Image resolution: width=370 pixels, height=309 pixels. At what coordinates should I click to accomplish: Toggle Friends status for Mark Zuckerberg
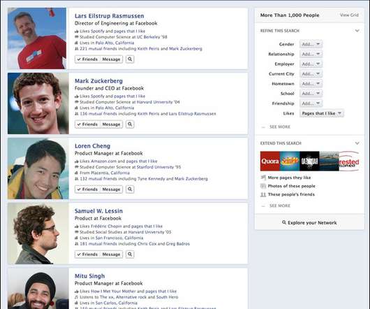point(87,124)
